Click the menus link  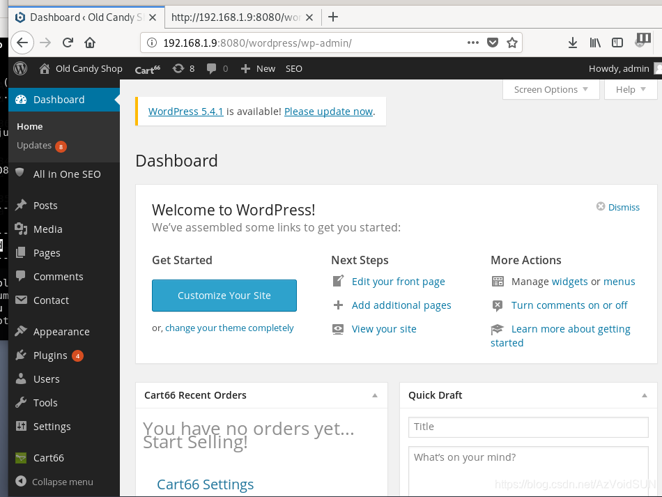coord(619,282)
